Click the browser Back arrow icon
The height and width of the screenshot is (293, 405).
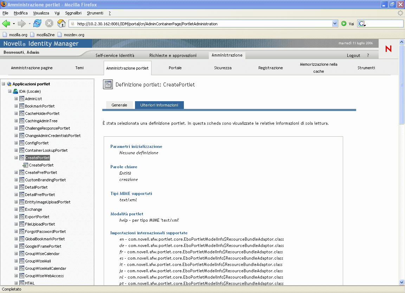6,24
